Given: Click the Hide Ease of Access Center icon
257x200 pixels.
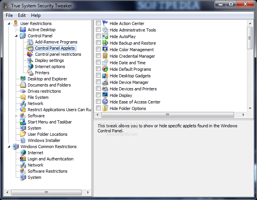Looking at the screenshot, I should (105, 102).
